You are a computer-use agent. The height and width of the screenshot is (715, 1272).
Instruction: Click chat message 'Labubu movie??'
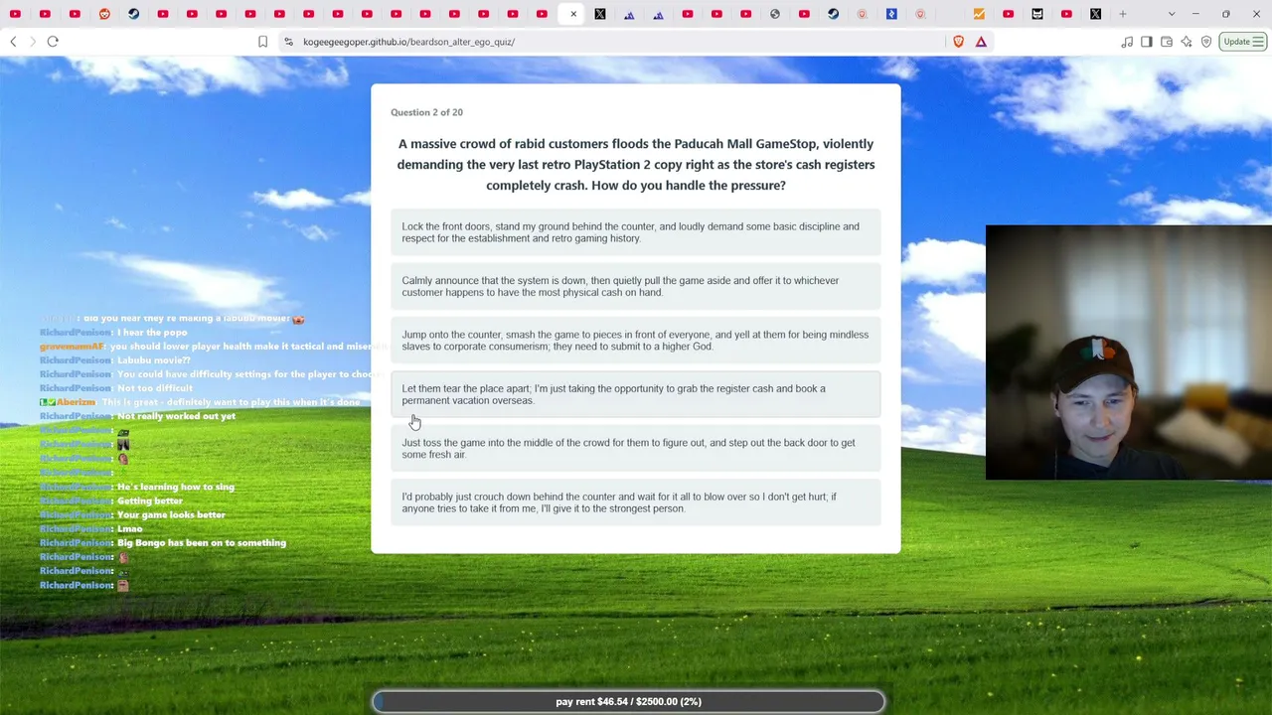154,360
